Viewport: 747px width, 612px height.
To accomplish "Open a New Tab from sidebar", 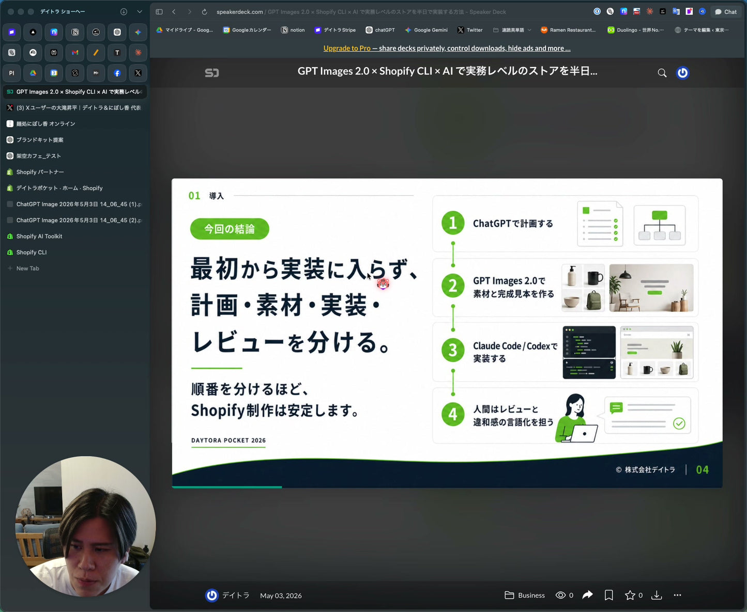I will point(75,268).
